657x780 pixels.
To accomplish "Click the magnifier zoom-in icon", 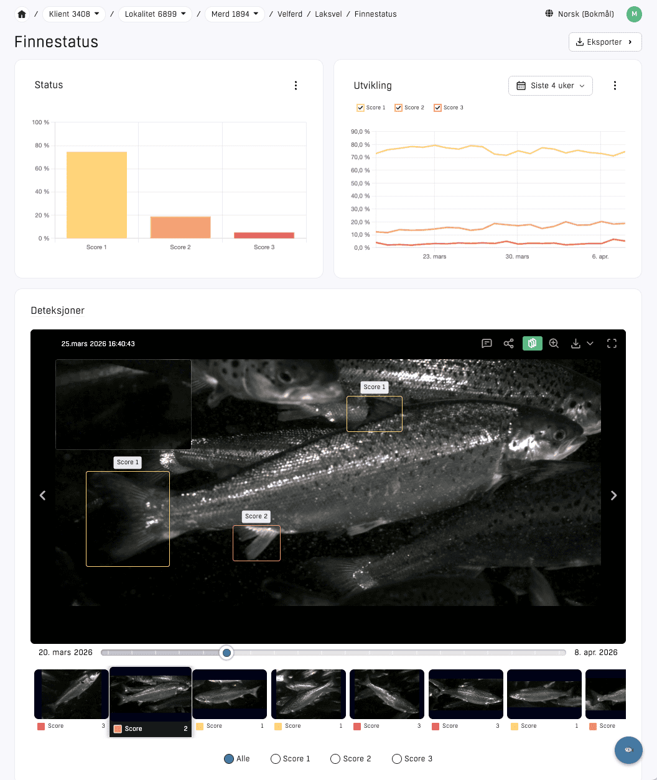I will click(554, 344).
